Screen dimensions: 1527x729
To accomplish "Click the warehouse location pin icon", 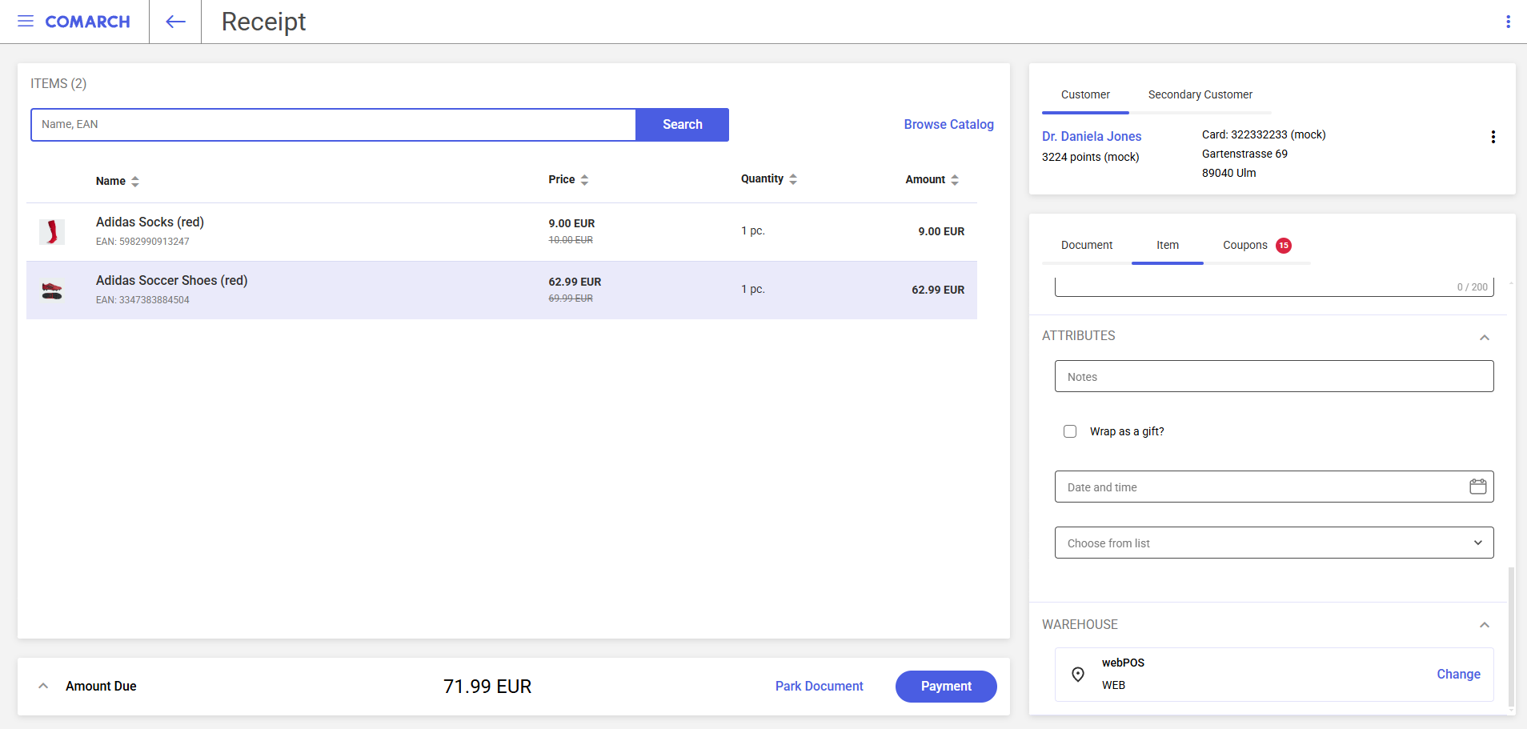I will click(x=1078, y=675).
